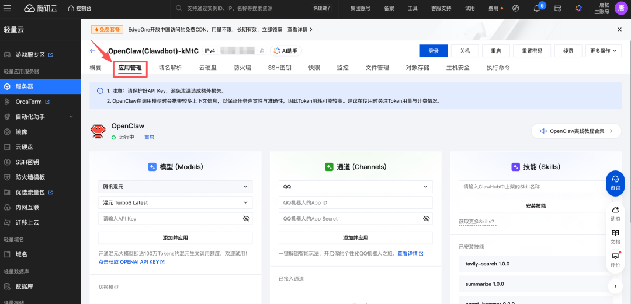Screen dimensions: 631x304
Task: Click the billing card icon in top bar
Action: [558, 8]
